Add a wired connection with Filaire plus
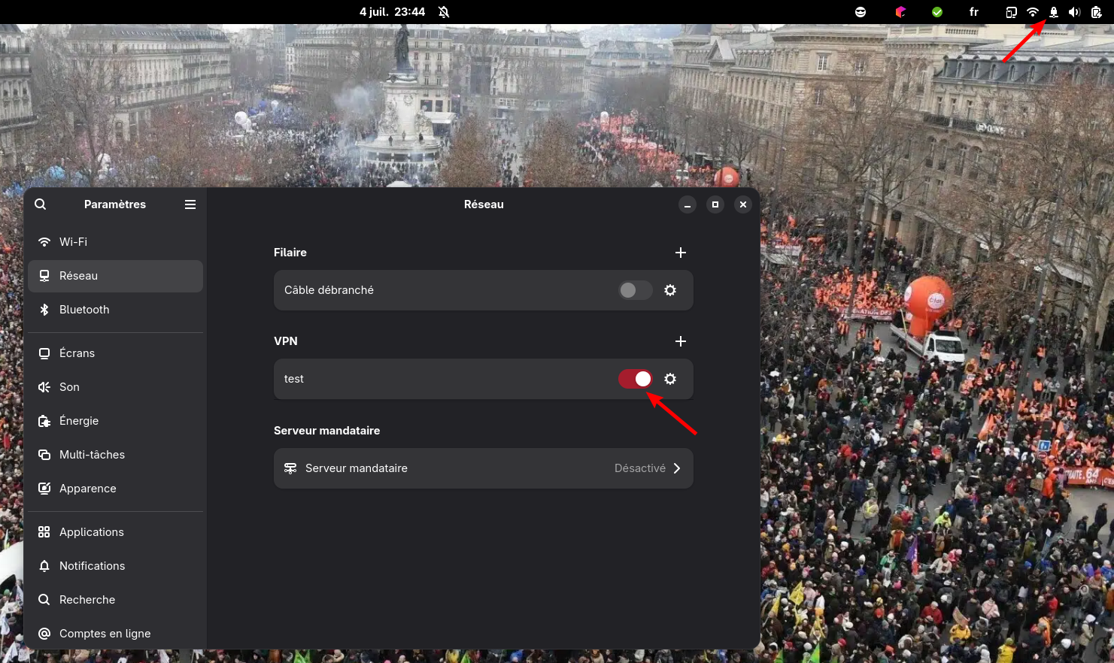This screenshot has height=663, width=1114. [x=681, y=253]
